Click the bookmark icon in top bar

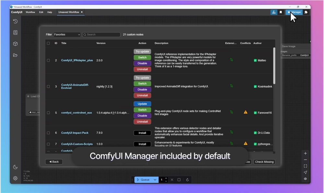tap(281, 12)
